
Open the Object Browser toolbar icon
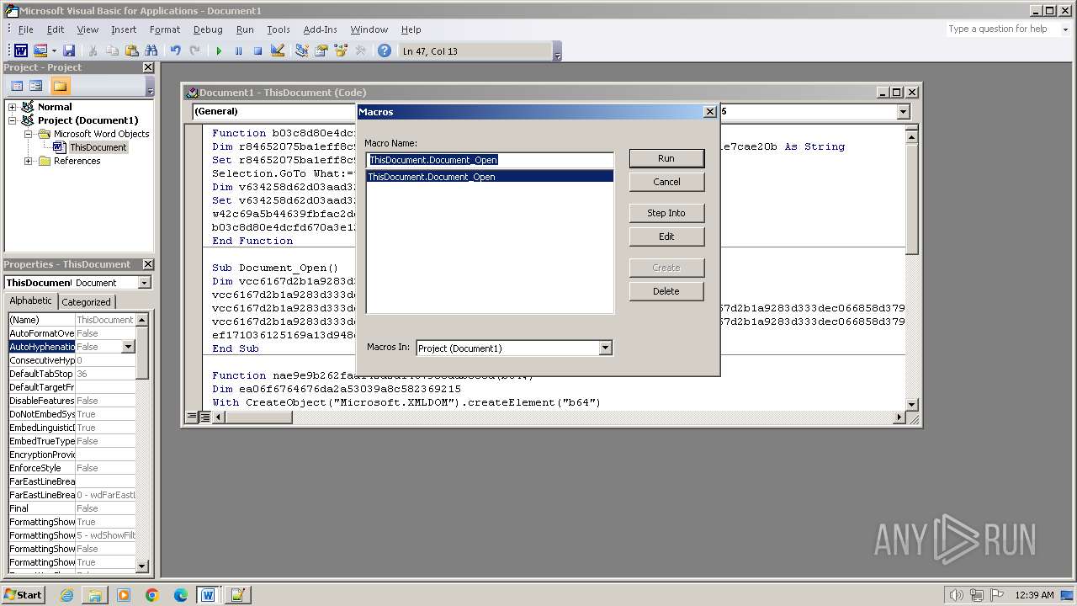340,51
